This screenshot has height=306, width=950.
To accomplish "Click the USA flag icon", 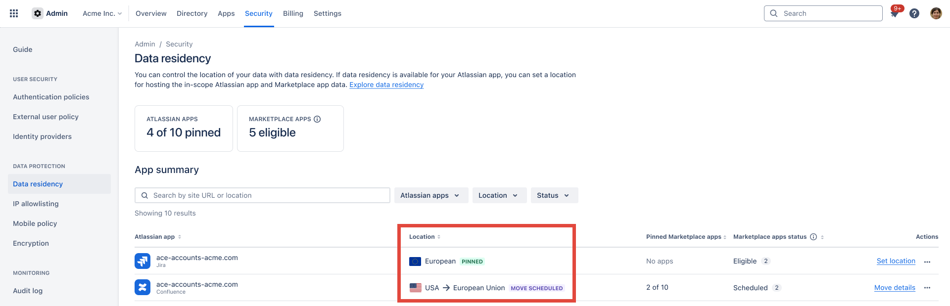I will 416,288.
